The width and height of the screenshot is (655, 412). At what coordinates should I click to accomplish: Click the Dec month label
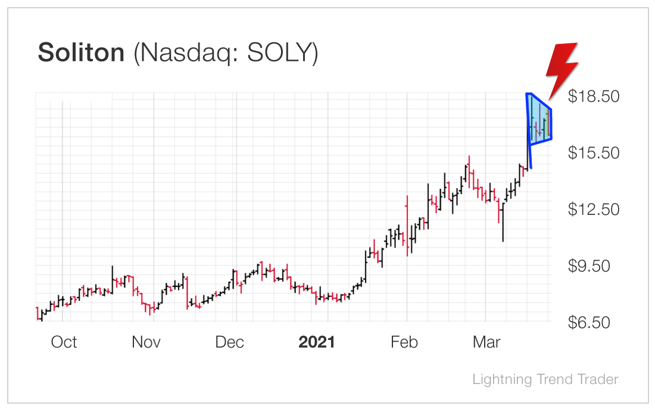(x=229, y=342)
